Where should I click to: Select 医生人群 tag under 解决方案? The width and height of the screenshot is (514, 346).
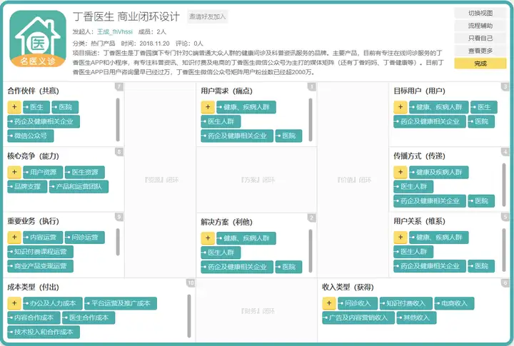221,253
